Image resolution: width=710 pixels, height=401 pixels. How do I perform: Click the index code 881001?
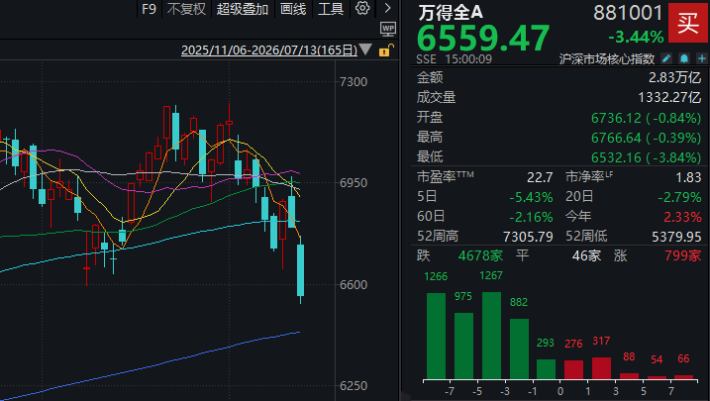628,13
